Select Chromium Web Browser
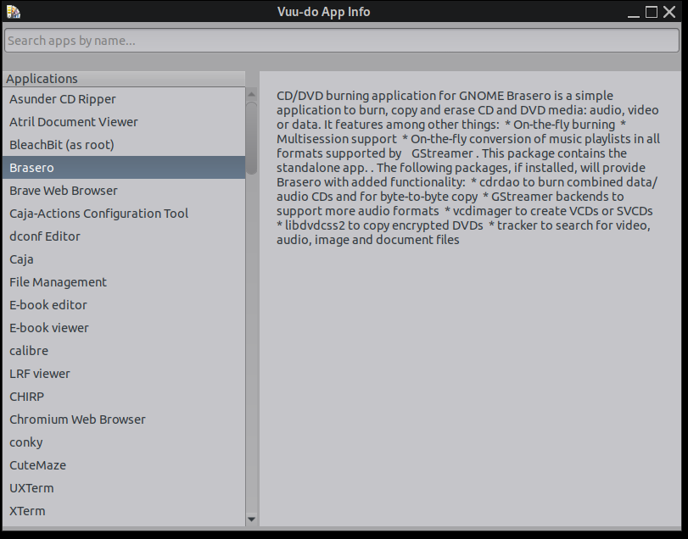The height and width of the screenshot is (539, 688). click(124, 420)
